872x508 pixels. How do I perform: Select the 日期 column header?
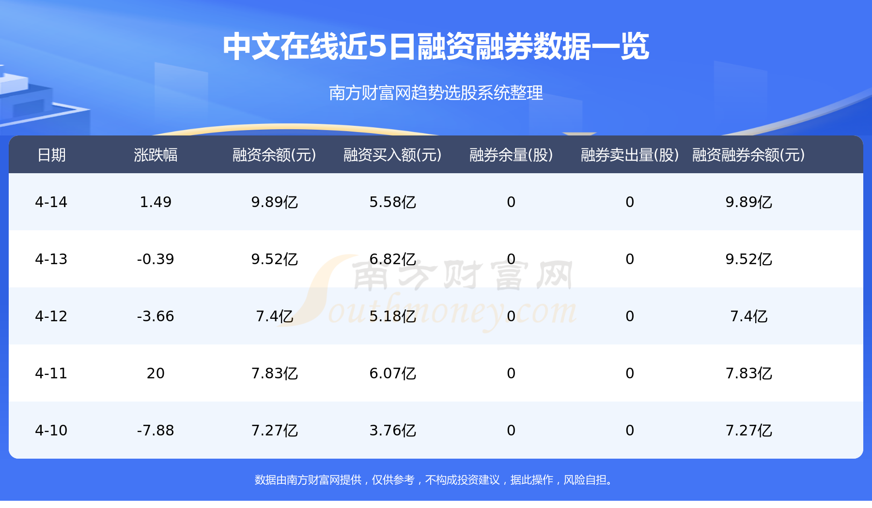coord(51,155)
